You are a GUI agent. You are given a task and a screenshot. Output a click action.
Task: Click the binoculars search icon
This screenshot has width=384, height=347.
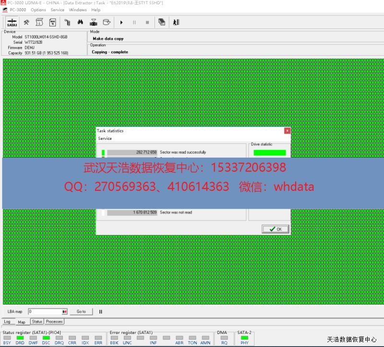point(81,22)
